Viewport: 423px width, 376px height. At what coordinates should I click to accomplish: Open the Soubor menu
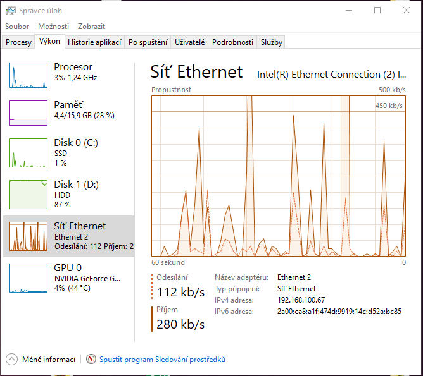[x=17, y=27]
